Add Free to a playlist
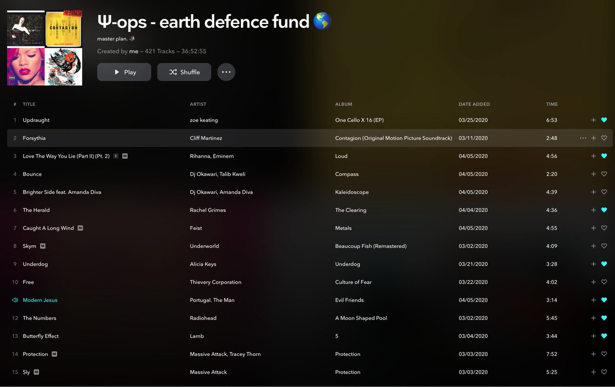The image size is (615, 387). 593,282
